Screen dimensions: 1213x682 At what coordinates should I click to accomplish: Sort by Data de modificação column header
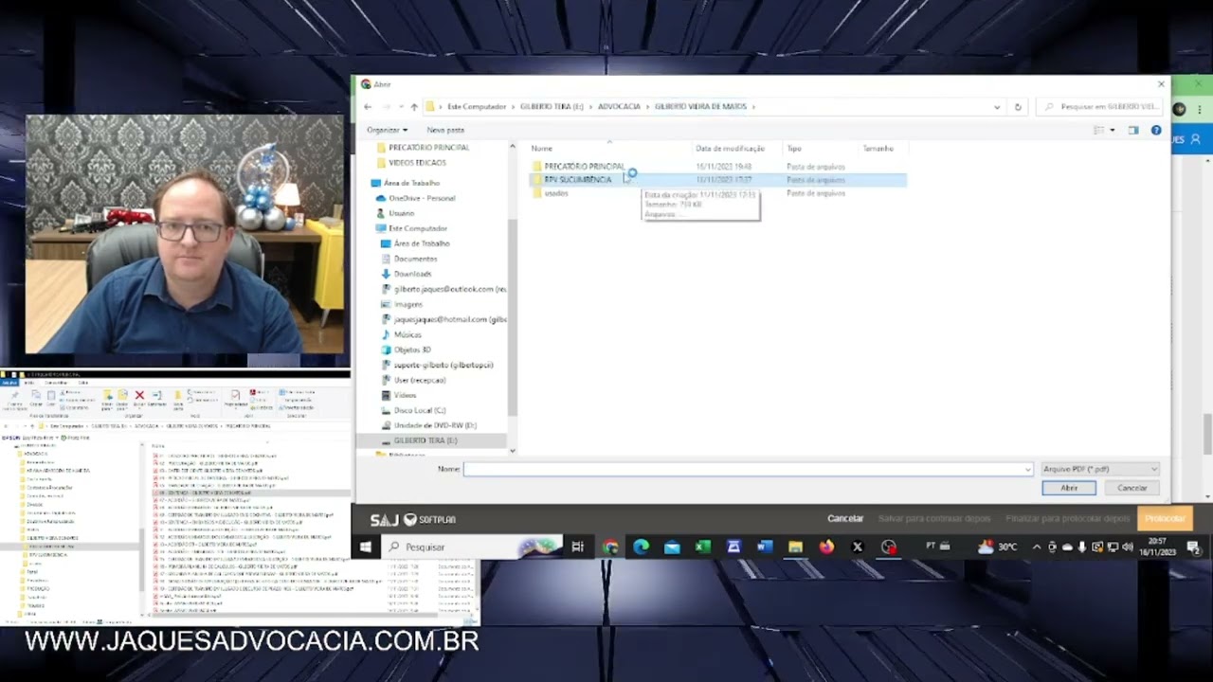click(x=730, y=149)
